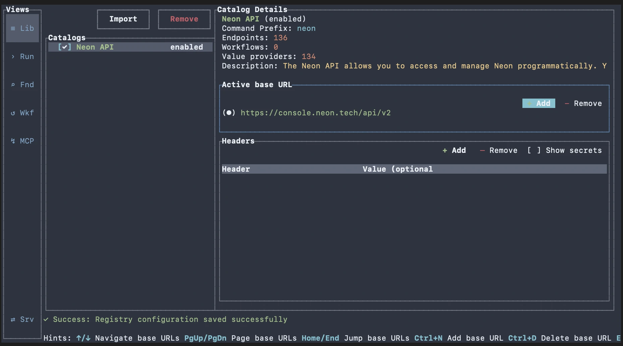This screenshot has width=623, height=346.
Task: Open the Fnd search view
Action: pos(22,84)
